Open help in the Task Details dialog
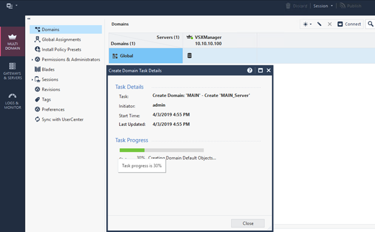This screenshot has width=375, height=232. coord(249,70)
